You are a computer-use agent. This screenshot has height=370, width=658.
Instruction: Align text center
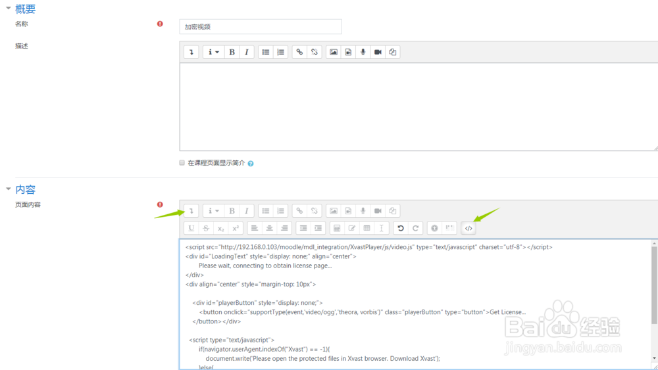click(269, 228)
